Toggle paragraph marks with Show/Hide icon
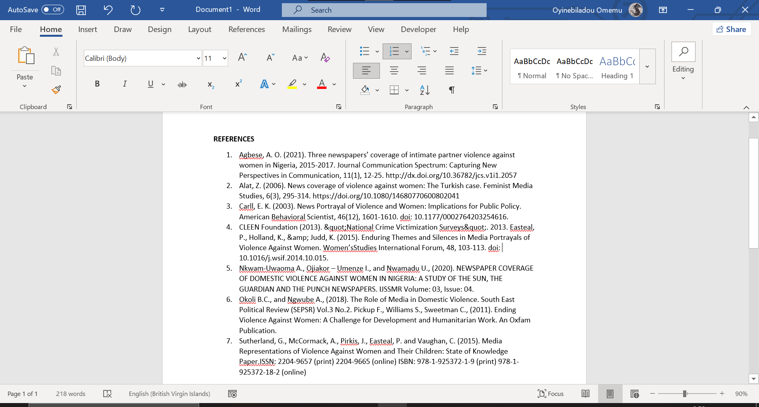Screen dimensions: 759x407 point(452,90)
